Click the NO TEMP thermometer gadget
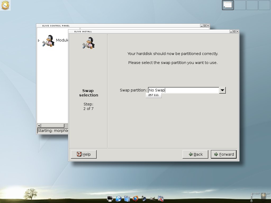This screenshot has width=271, height=203. [252, 197]
